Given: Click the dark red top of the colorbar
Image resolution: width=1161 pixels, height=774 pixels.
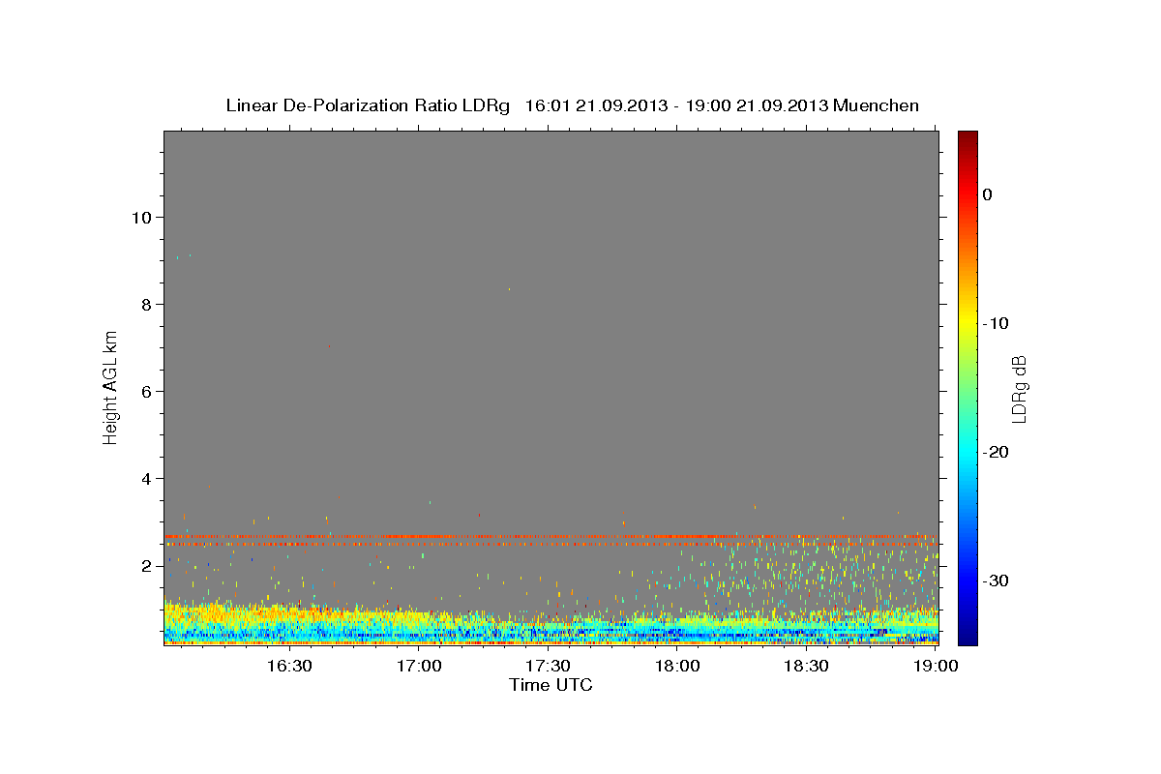Looking at the screenshot, I should [967, 140].
